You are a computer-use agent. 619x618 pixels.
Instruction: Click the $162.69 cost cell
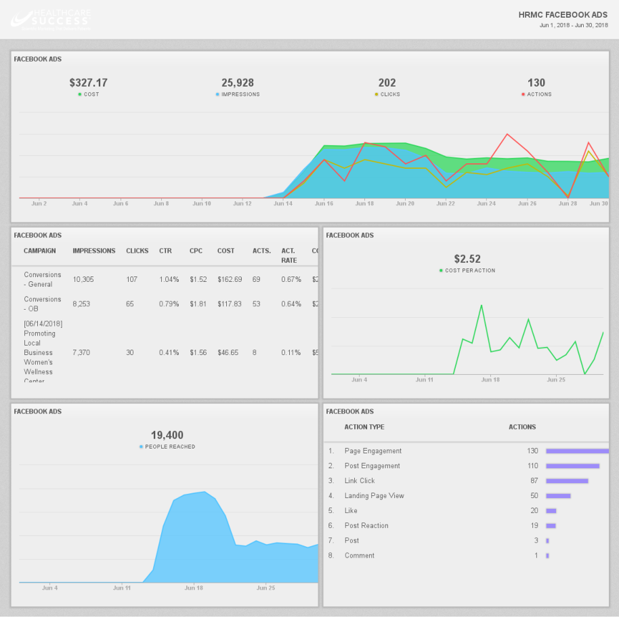[x=230, y=280]
